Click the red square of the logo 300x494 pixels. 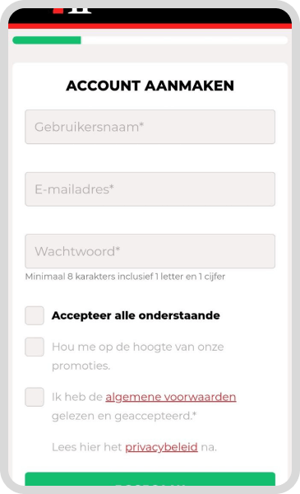(58, 11)
